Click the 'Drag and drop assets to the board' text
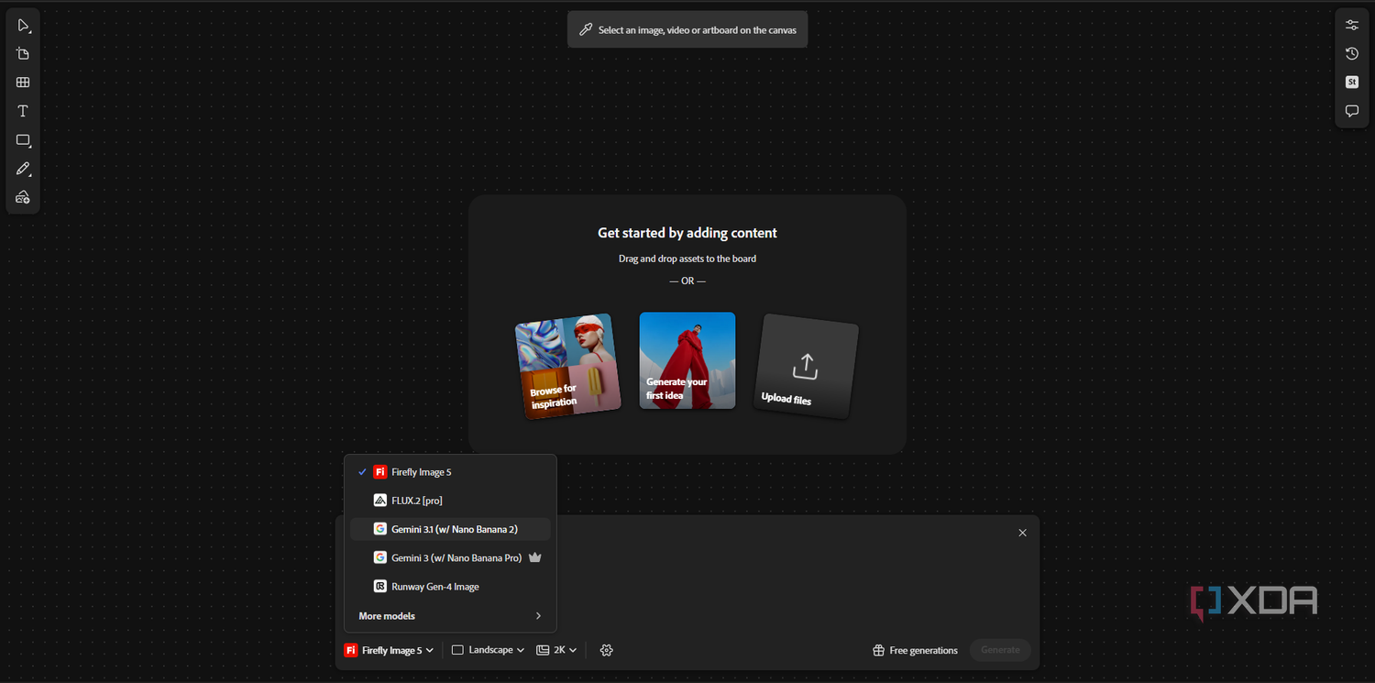The image size is (1375, 683). point(687,259)
